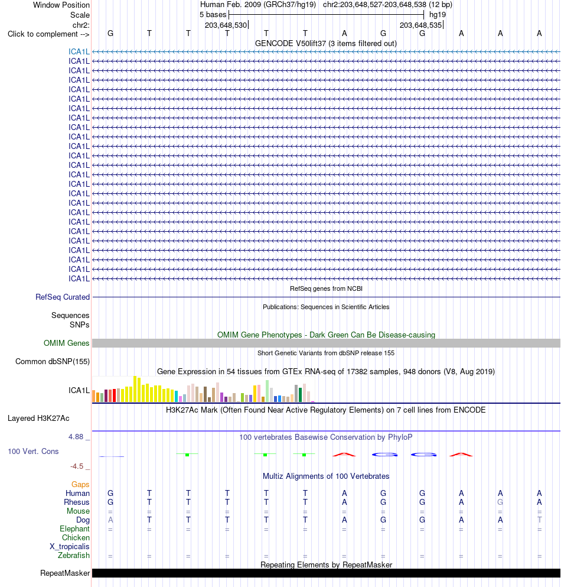Open the Repeating Elements by RepeatMasker title

coord(326,565)
